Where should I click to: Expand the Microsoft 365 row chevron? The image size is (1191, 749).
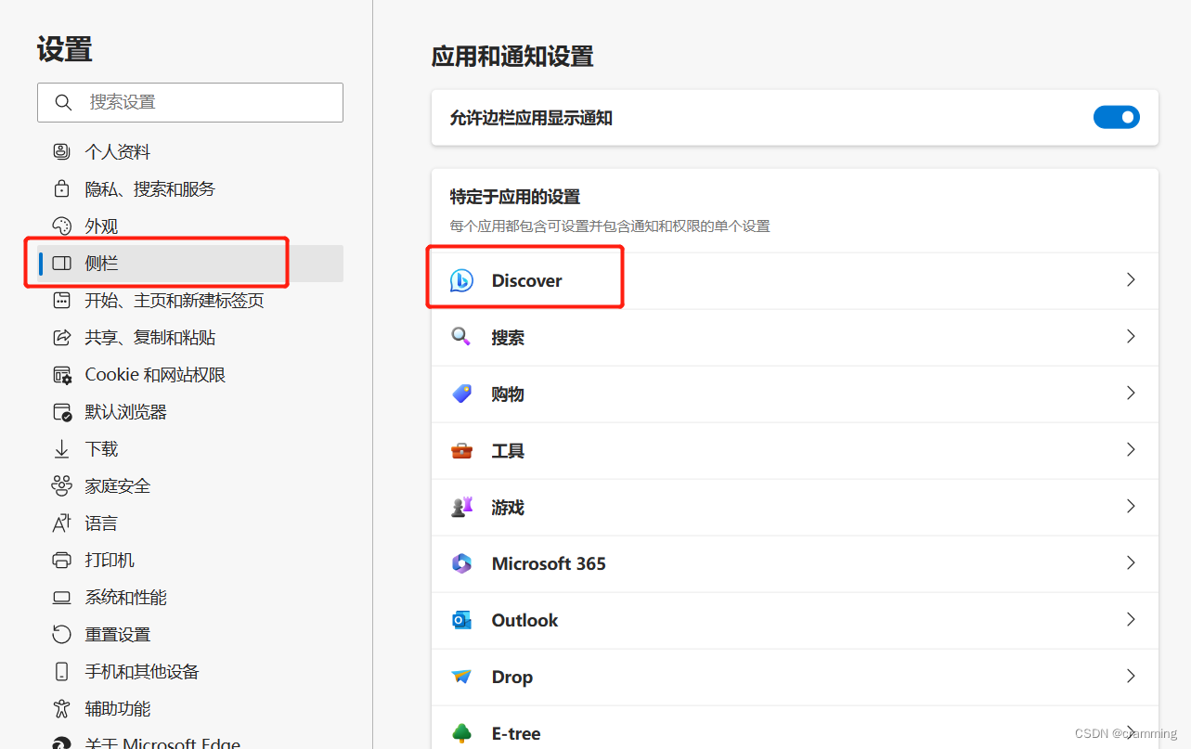pyautogui.click(x=1131, y=562)
